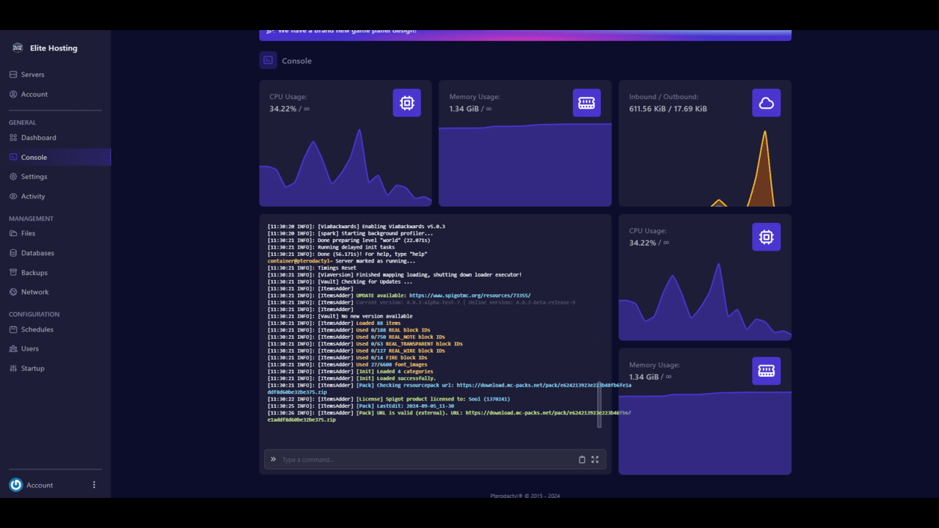939x528 pixels.
Task: Click the Memory Usage RAM icon in top card
Action: (586, 103)
